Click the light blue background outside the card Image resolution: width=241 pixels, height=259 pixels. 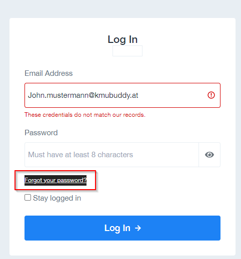point(120,8)
